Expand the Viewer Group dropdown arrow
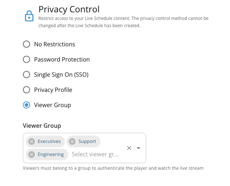The image size is (230, 186). point(139,148)
